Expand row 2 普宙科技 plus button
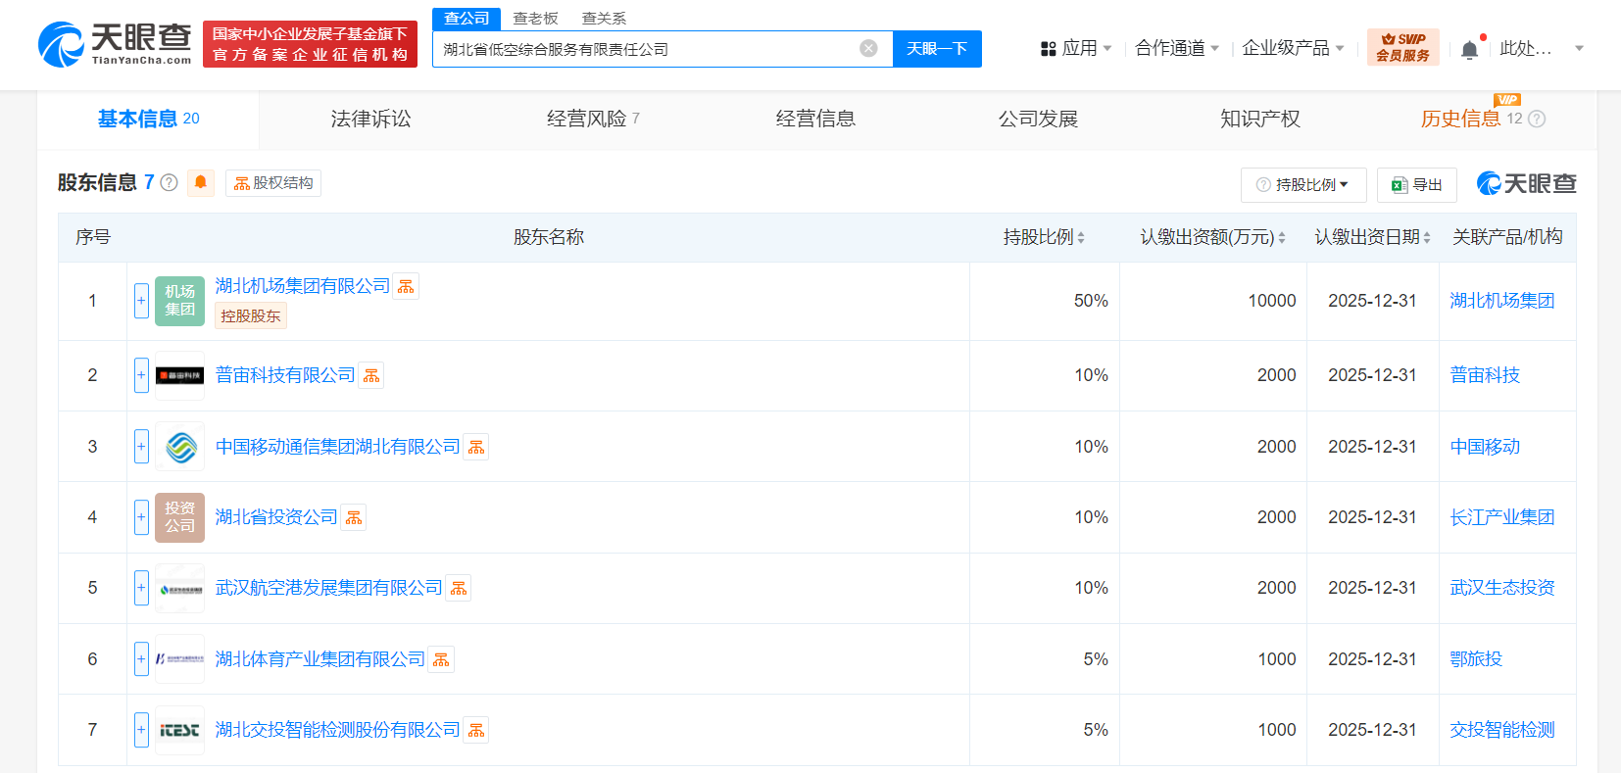The height and width of the screenshot is (773, 1621). [x=141, y=375]
